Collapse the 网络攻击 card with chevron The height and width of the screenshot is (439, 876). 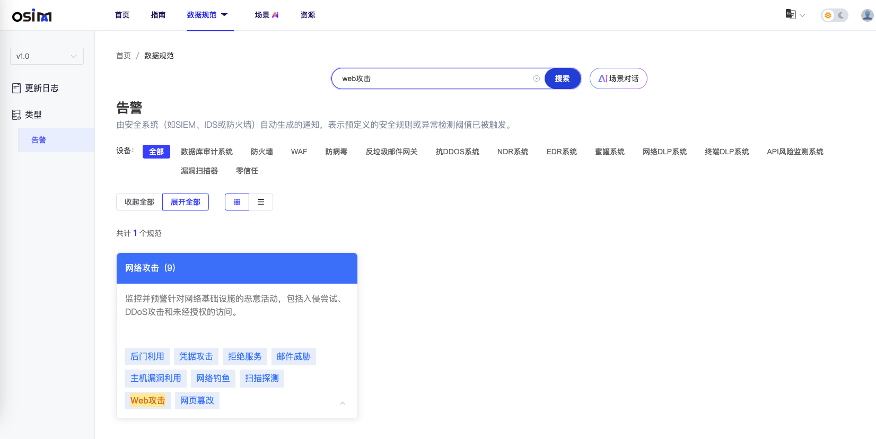(343, 403)
